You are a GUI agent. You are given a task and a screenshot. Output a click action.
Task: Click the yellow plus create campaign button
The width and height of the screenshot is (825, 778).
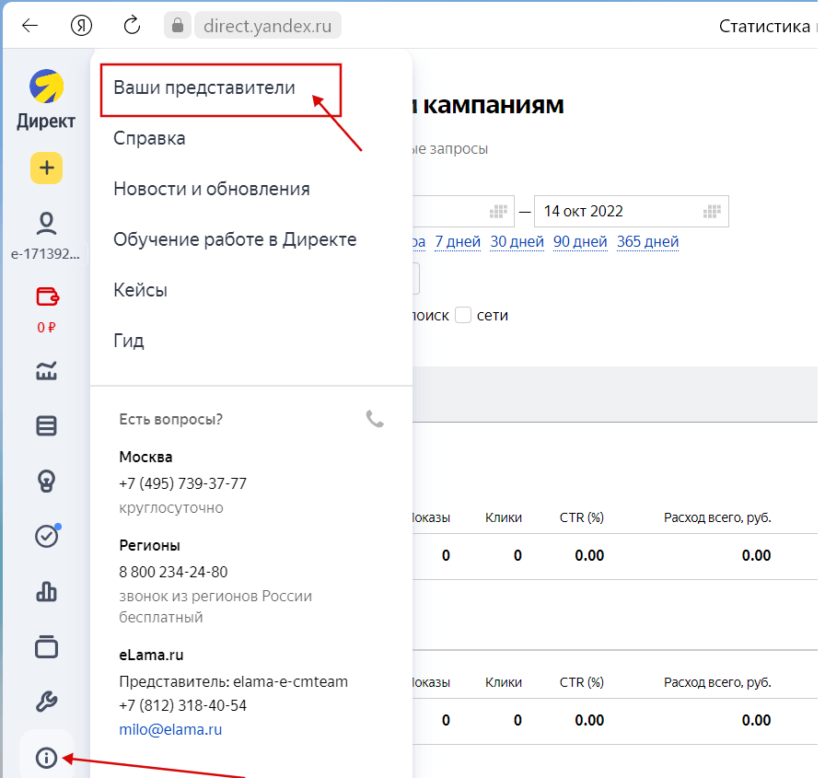(x=46, y=168)
